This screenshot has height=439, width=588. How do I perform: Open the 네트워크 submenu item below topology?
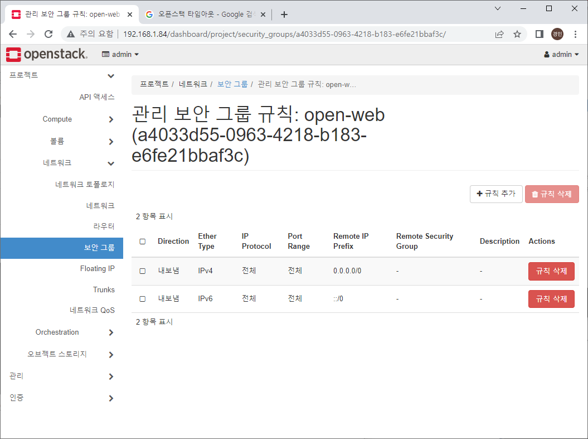100,206
